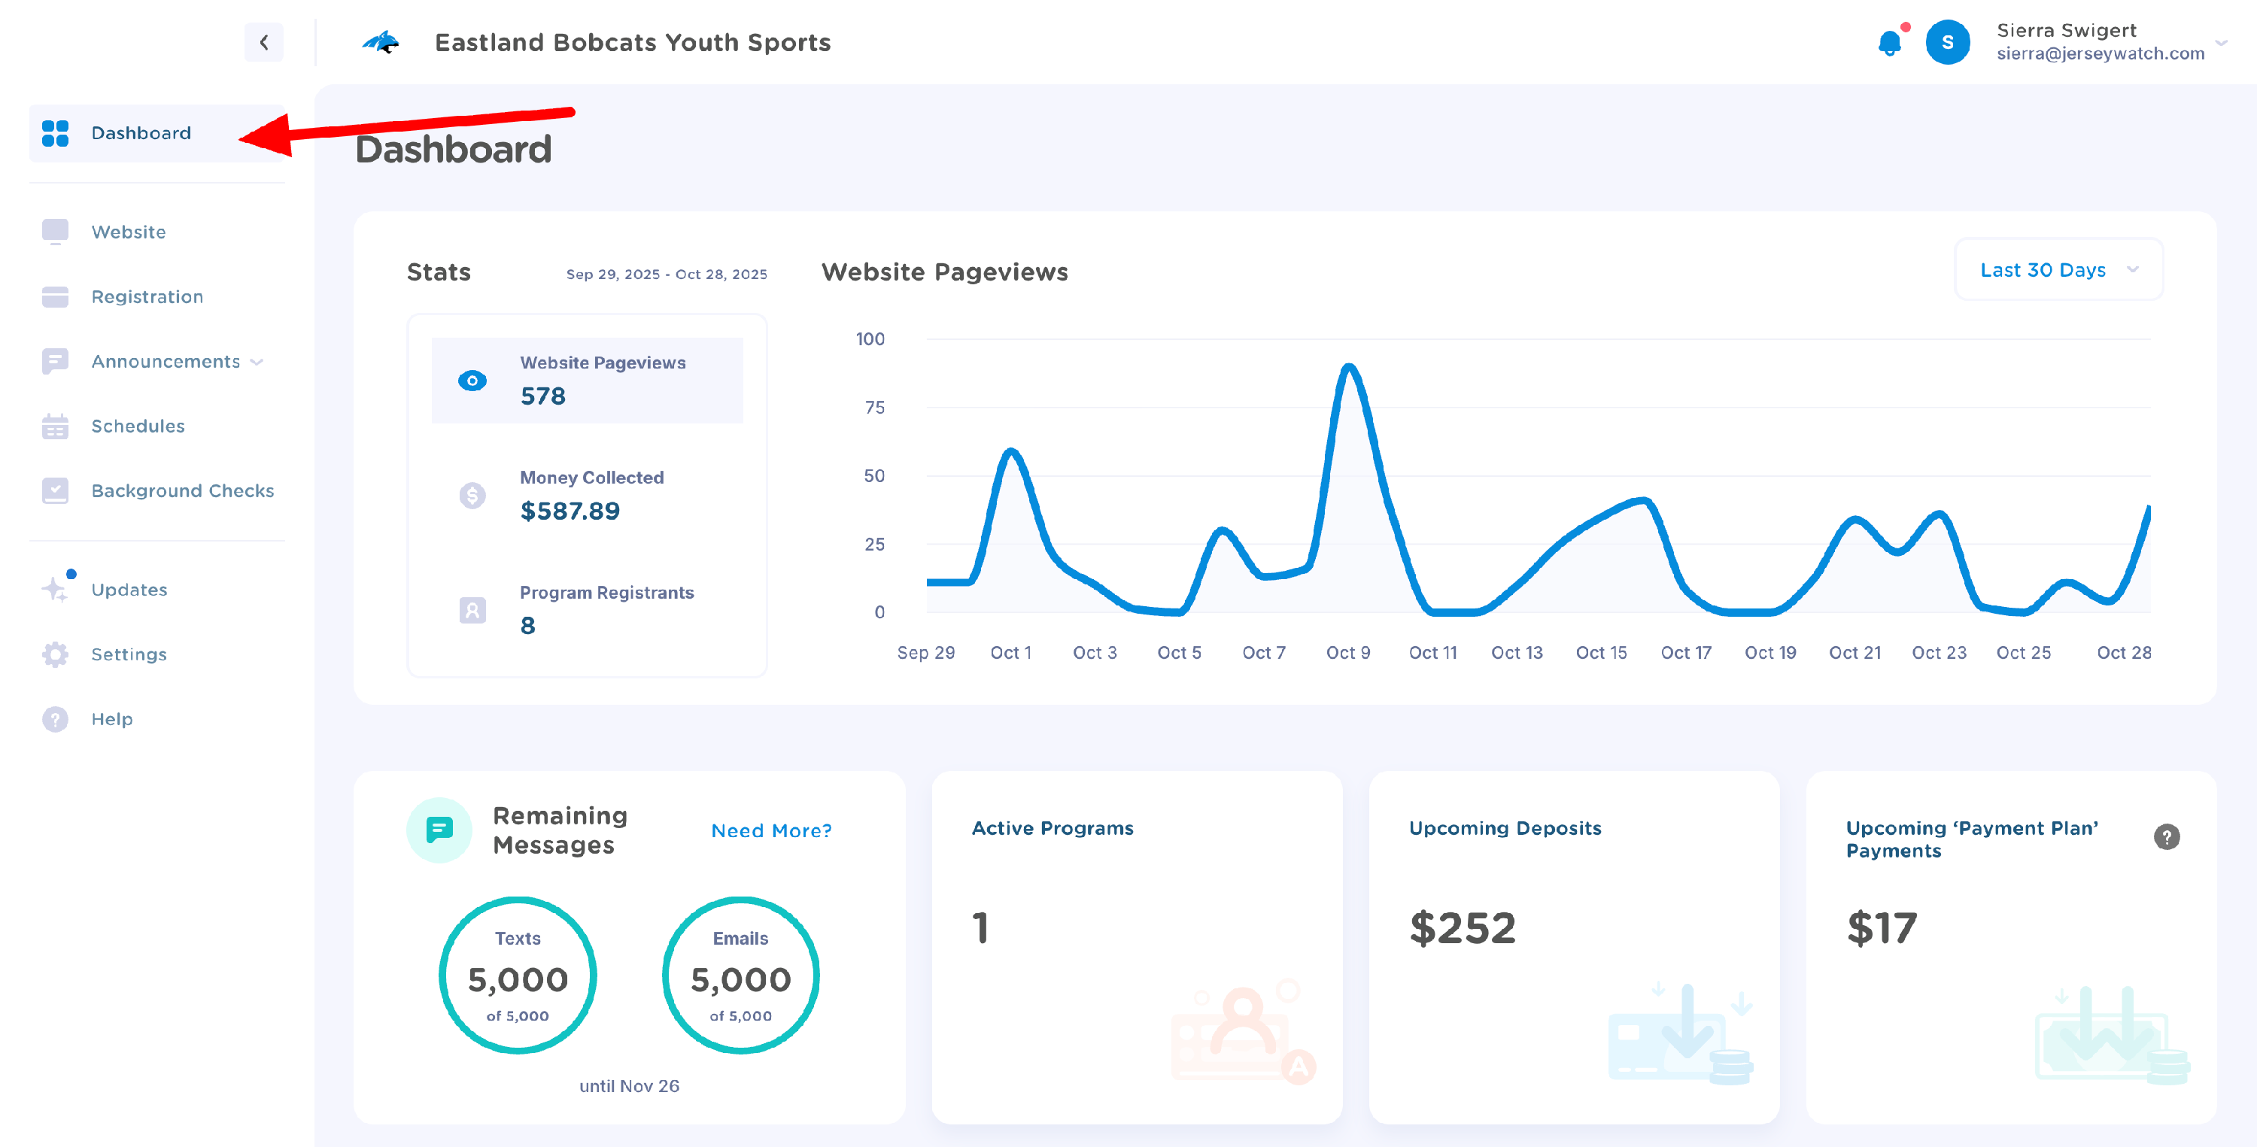Viewport: 2257px width, 1147px height.
Task: Click the Settings gear icon
Action: coord(55,654)
